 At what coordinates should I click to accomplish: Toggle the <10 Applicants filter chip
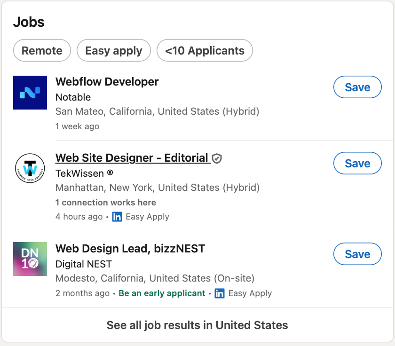[x=205, y=50]
